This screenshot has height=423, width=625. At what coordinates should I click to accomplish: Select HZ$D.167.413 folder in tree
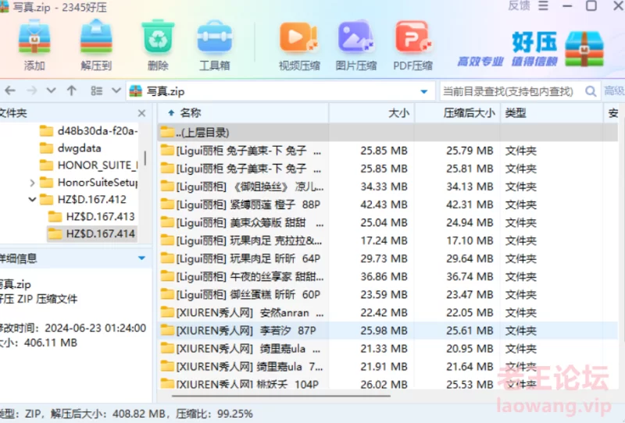click(91, 217)
